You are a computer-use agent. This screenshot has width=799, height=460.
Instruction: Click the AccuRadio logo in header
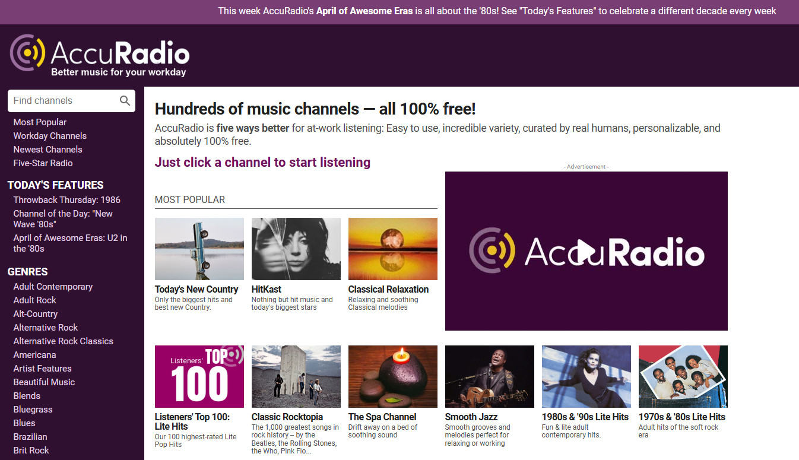[x=100, y=56]
